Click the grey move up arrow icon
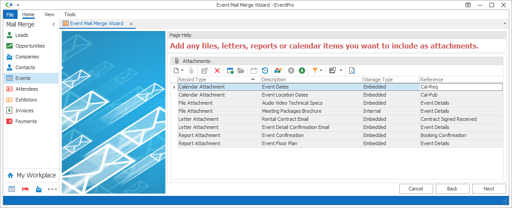Viewport: 512px width, 208px height. (291, 71)
